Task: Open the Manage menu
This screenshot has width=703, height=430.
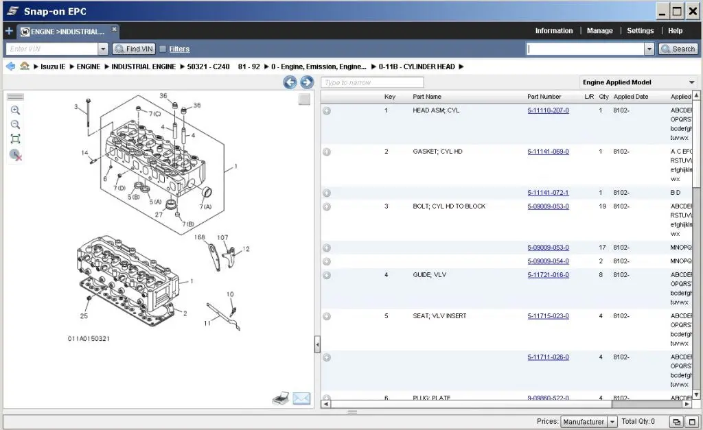Action: [599, 31]
